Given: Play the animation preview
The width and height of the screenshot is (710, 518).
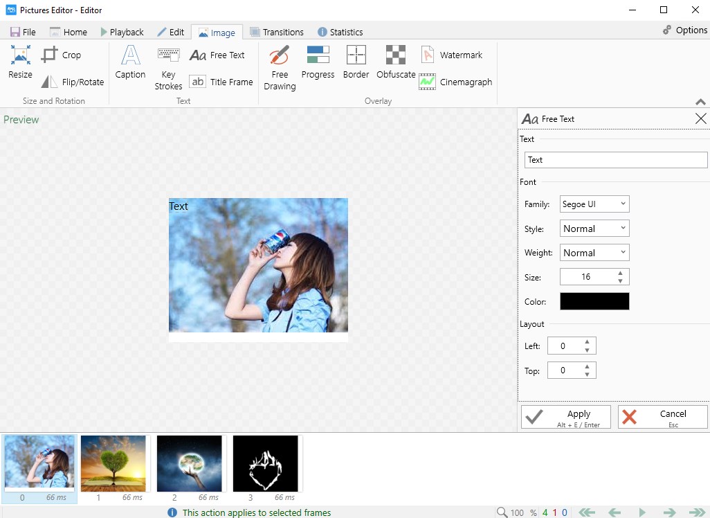Looking at the screenshot, I should coord(642,512).
